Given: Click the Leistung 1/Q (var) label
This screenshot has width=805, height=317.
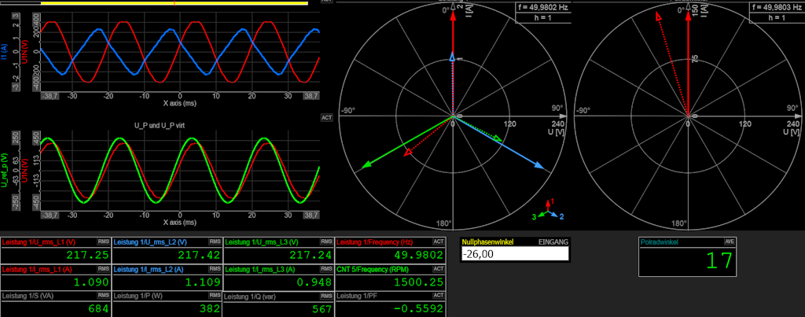Looking at the screenshot, I should [251, 297].
